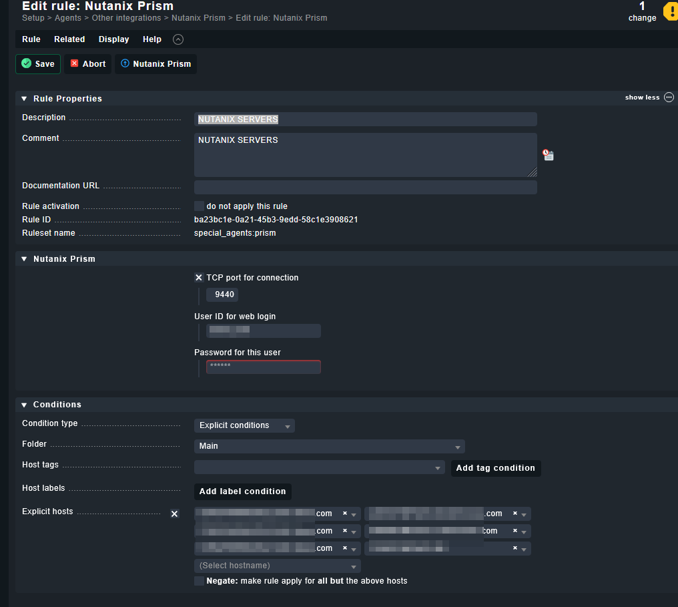Enable the Negate hosts checkbox
678x607 pixels.
click(199, 580)
